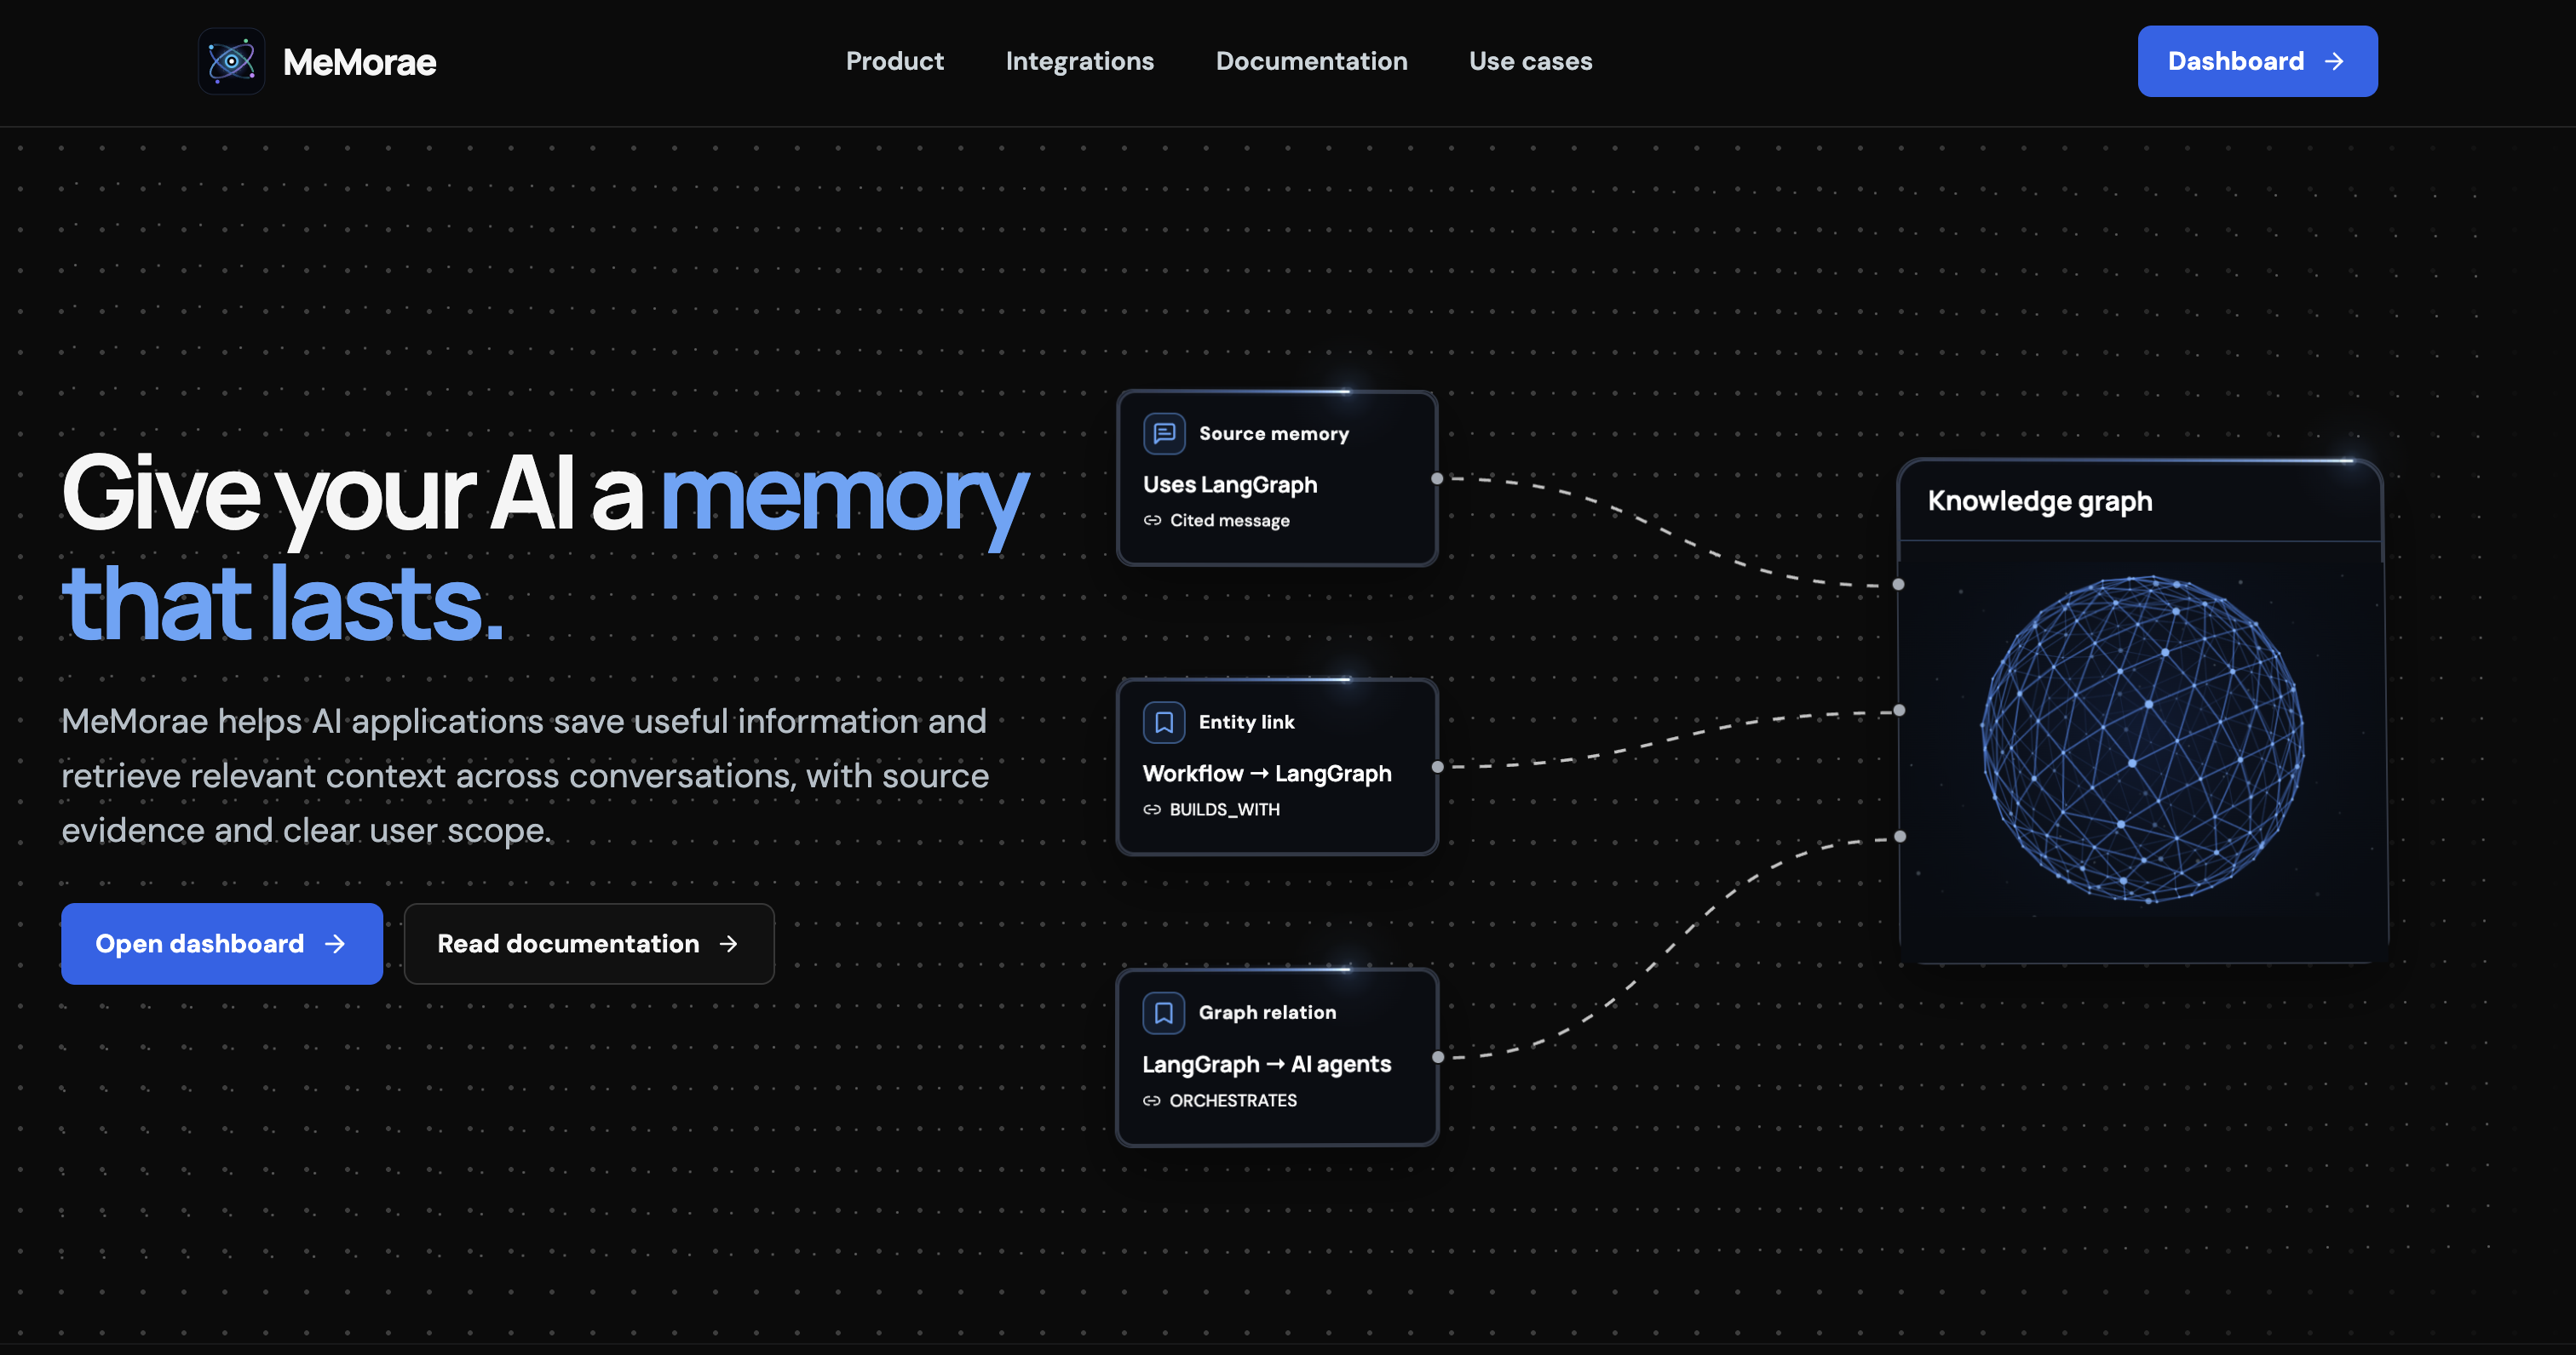2576x1355 pixels.
Task: Click arrow icon inside header Dashboard button
Action: [2334, 62]
